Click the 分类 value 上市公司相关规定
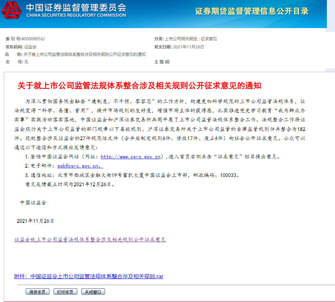335x302 pixels. click(x=181, y=39)
